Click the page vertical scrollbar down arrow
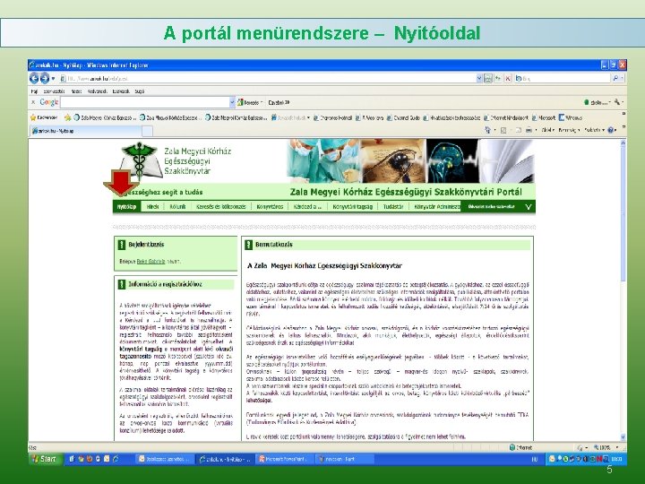Image resolution: width=645 pixels, height=484 pixels. coord(623,437)
